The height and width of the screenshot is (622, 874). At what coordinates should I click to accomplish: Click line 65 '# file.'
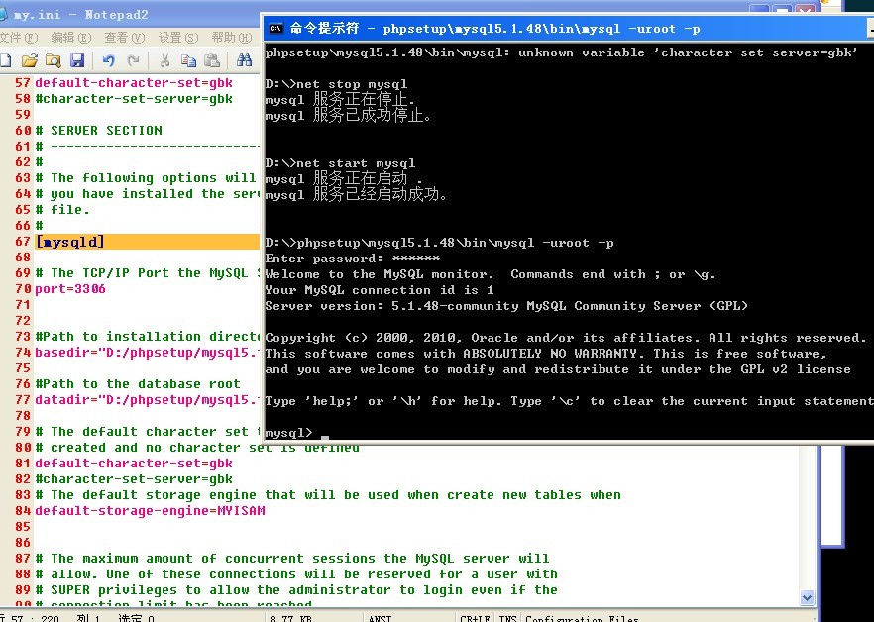coord(62,210)
